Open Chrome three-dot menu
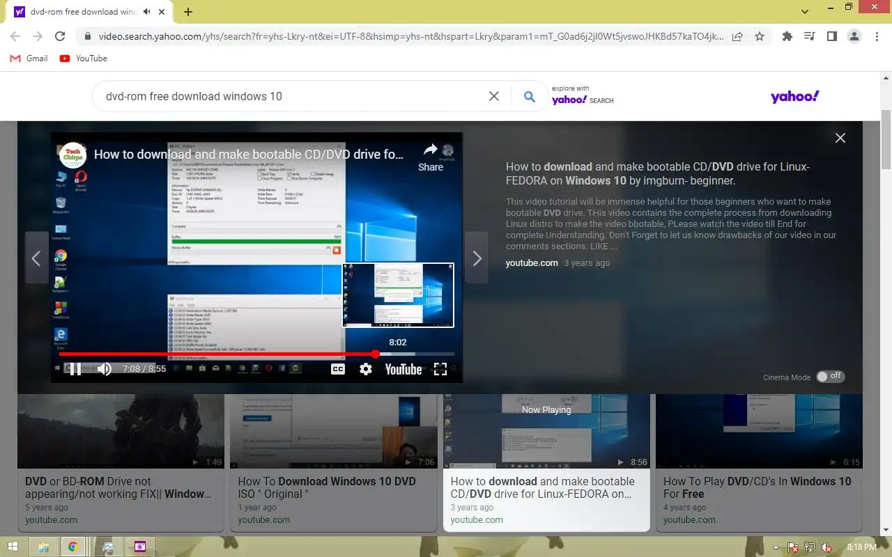The width and height of the screenshot is (892, 557). pos(877,36)
